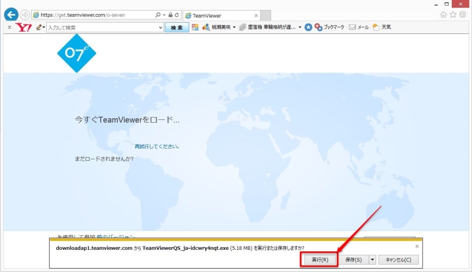The image size is (472, 272).
Task: Maximize the browser window
Action: [447, 4]
